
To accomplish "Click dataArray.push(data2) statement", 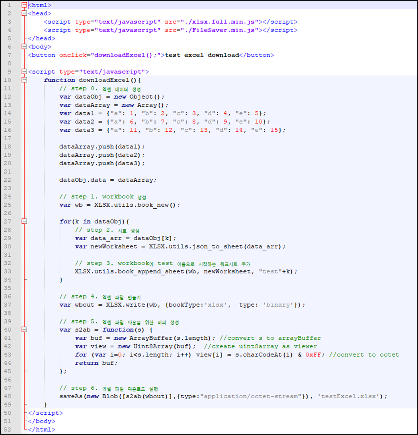I will tap(102, 155).
